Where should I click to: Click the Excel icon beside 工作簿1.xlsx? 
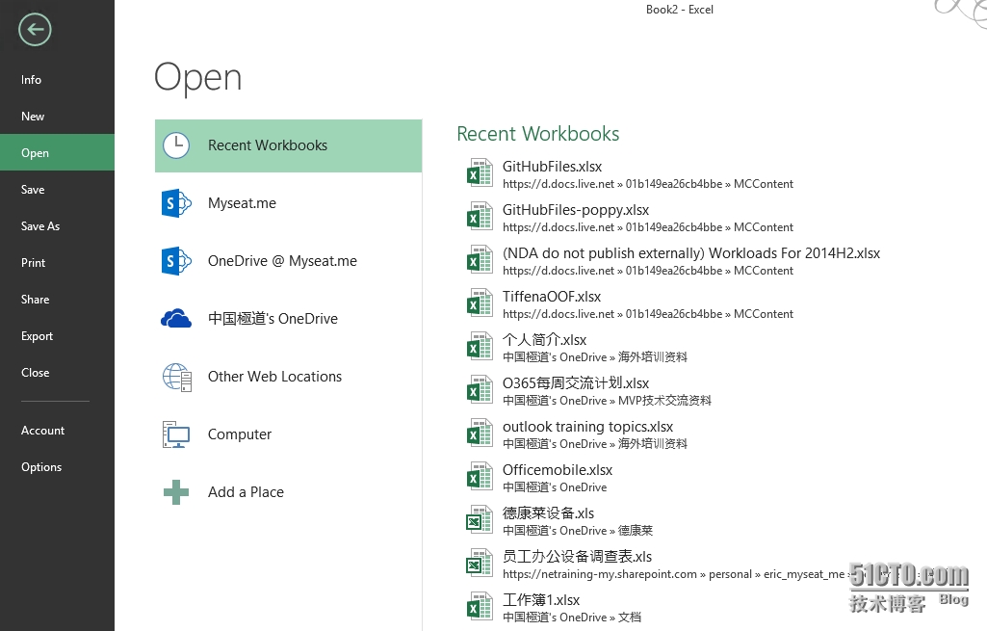pyautogui.click(x=480, y=607)
